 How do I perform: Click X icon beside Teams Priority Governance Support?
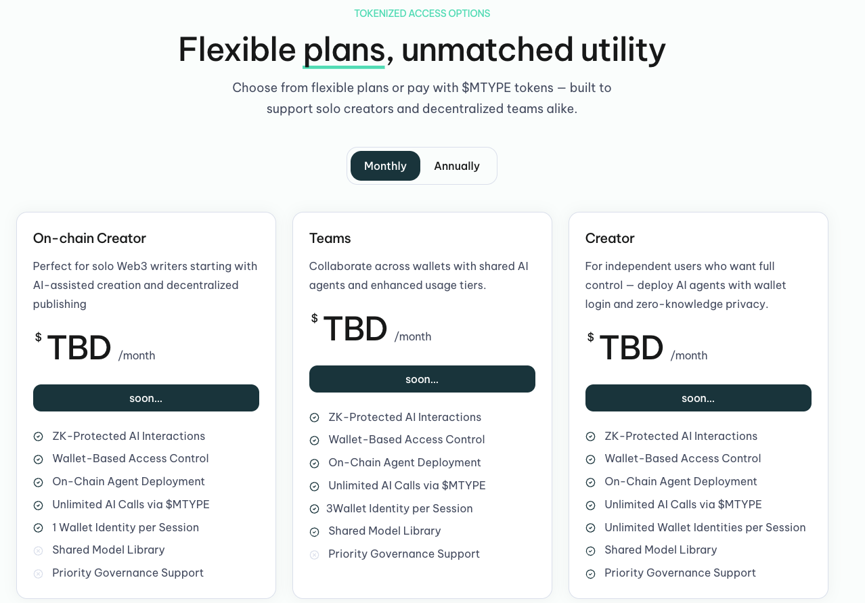pos(315,555)
